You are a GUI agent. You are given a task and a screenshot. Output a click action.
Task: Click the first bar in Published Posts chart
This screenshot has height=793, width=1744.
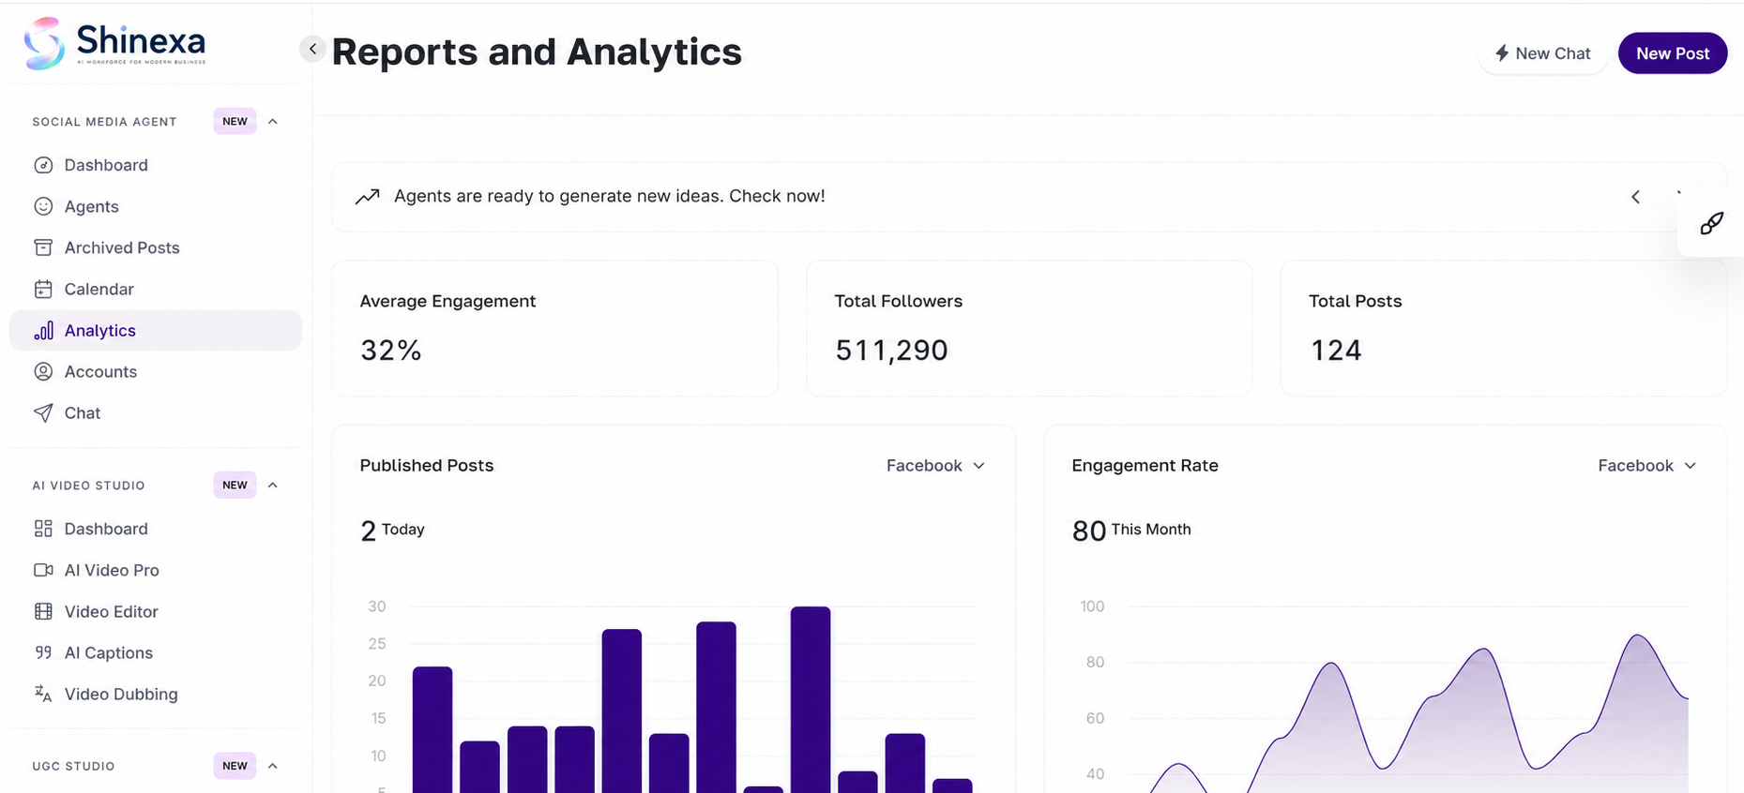pos(432,729)
